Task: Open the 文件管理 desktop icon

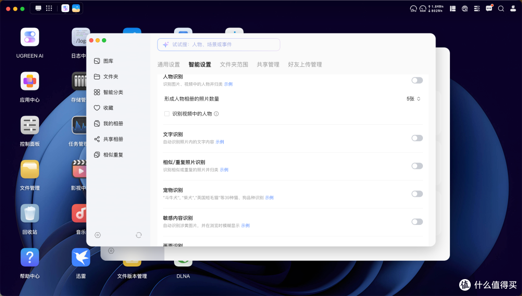Action: (29, 169)
